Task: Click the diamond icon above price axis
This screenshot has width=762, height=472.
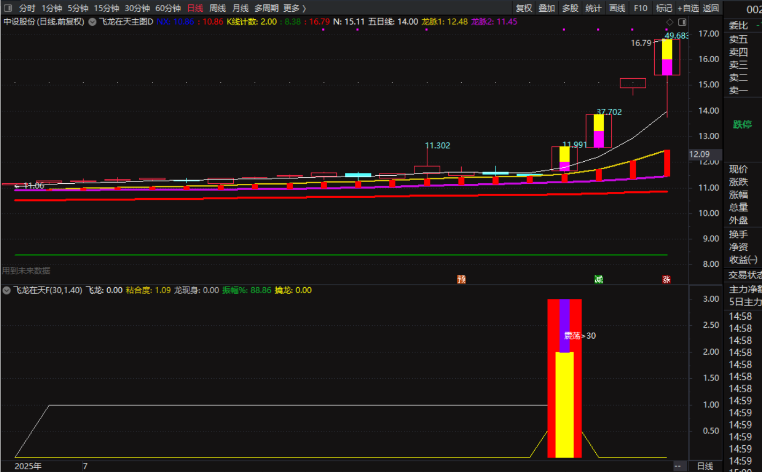Action: (x=669, y=22)
